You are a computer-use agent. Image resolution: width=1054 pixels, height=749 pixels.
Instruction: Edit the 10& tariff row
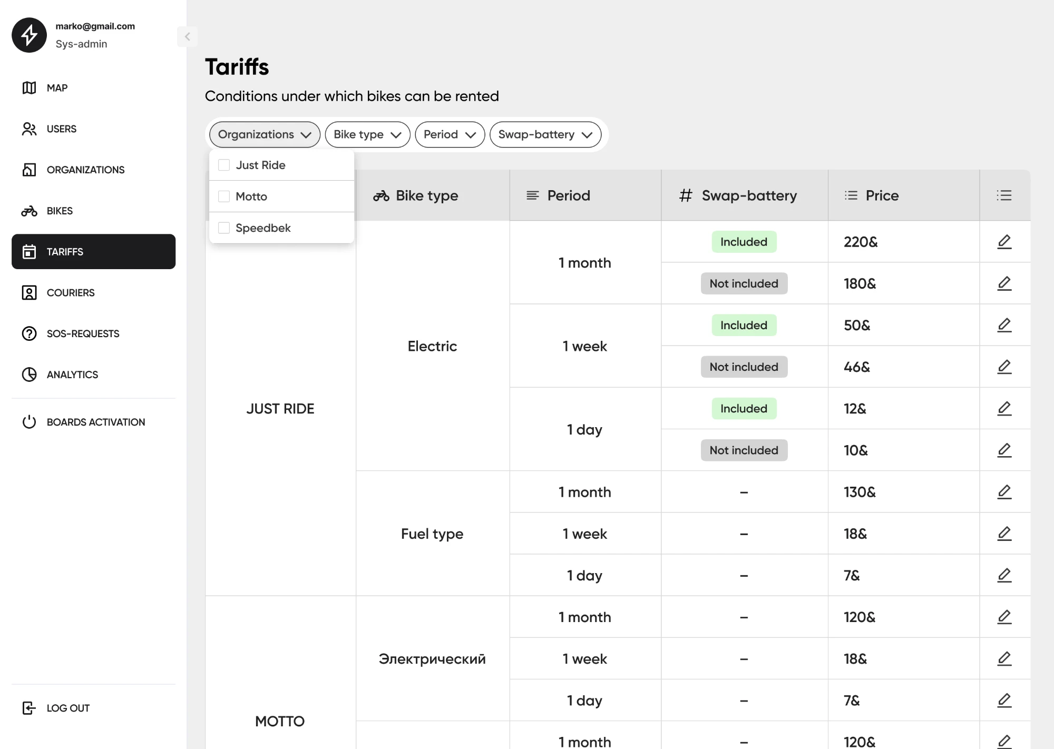click(x=1004, y=450)
